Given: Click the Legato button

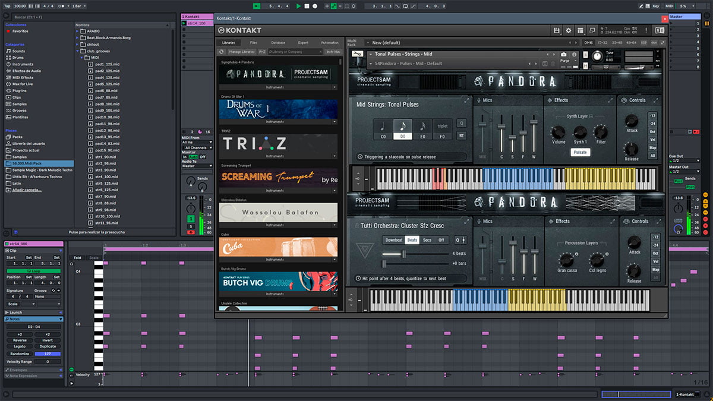Looking at the screenshot, I should coord(20,346).
